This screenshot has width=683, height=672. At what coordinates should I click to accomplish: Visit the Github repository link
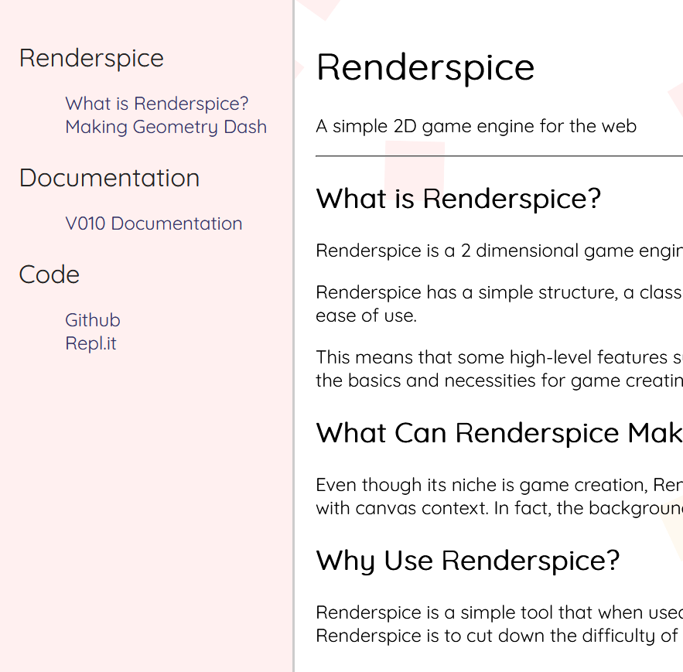(92, 319)
